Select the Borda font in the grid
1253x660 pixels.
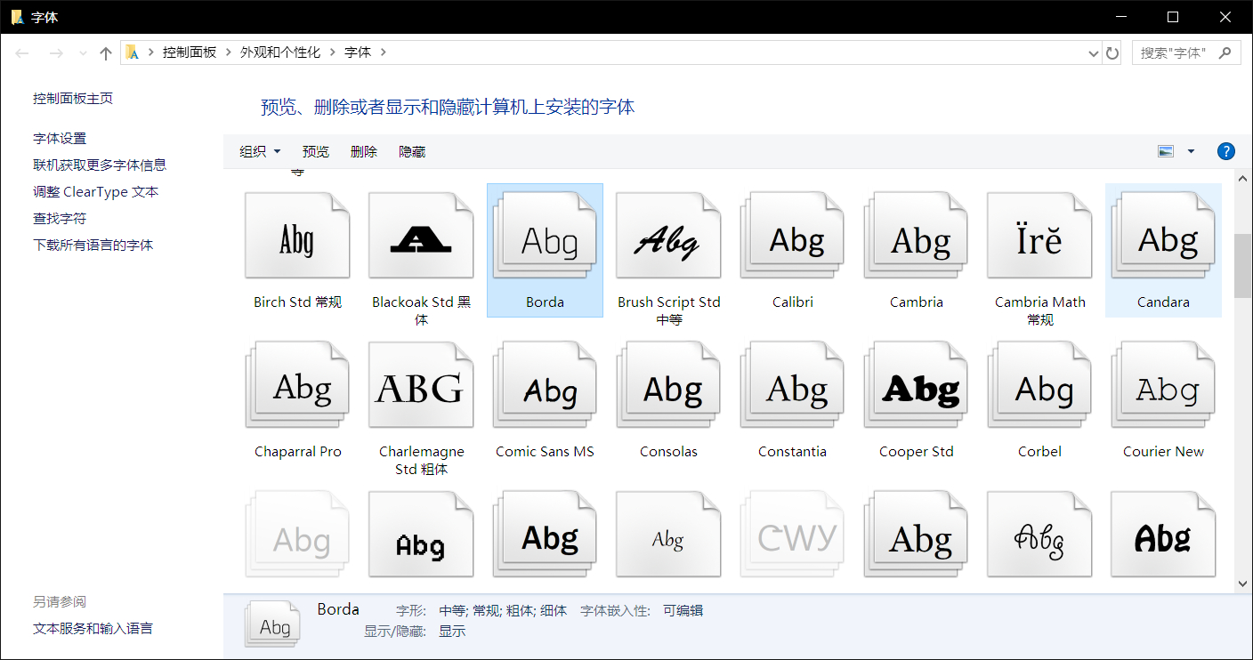545,250
